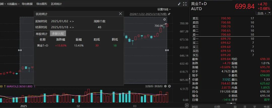Screen dimensions: 272x108
Task: Switch to the 单股统计 tab
Action: [42, 34]
